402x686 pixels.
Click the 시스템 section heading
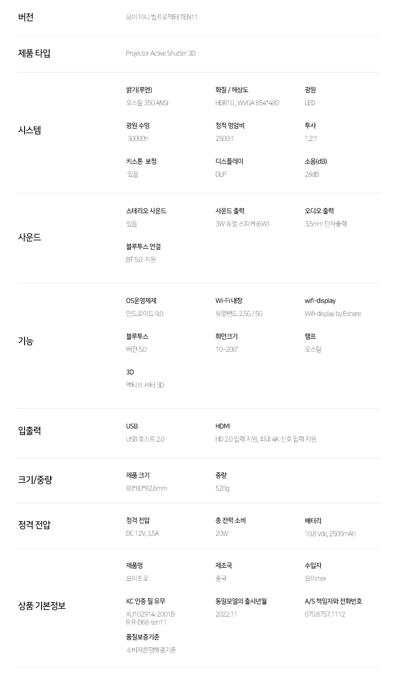(x=29, y=130)
